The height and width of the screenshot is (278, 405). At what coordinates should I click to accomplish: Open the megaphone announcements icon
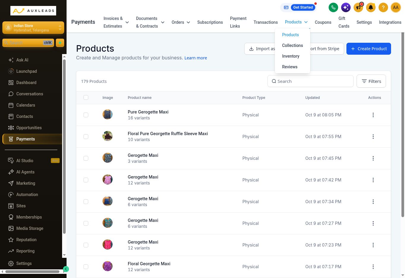pos(358,7)
